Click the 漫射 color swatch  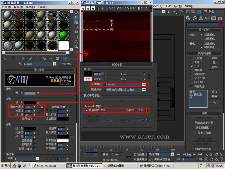pos(30,93)
